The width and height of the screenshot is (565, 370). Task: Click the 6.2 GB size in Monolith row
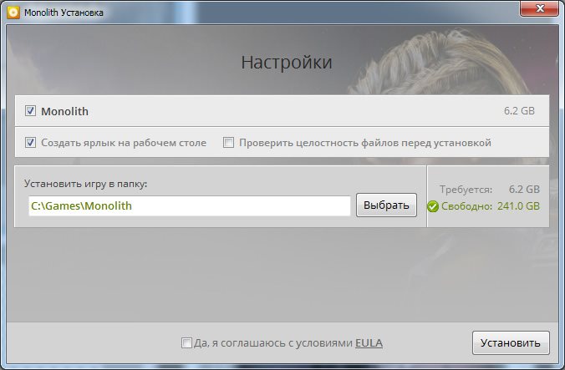click(x=519, y=111)
